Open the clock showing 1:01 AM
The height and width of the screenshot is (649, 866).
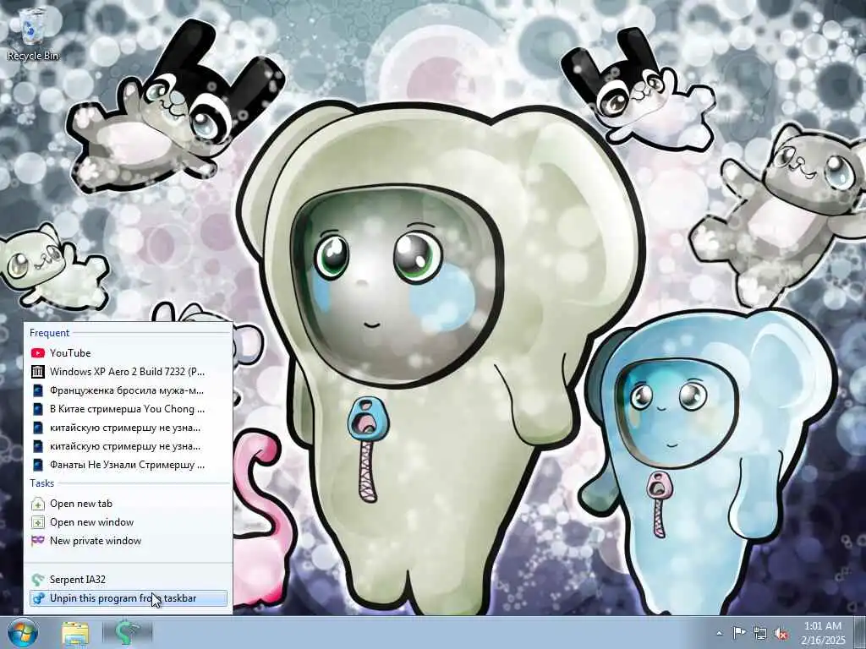click(x=823, y=633)
